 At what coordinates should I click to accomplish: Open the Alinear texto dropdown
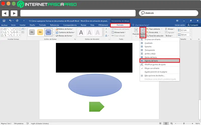point(118,32)
